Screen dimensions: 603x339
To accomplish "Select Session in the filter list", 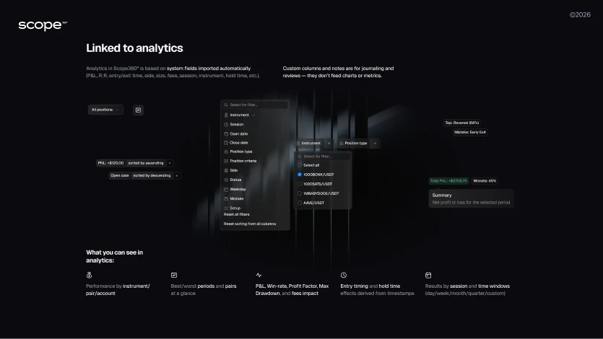I will [x=237, y=124].
